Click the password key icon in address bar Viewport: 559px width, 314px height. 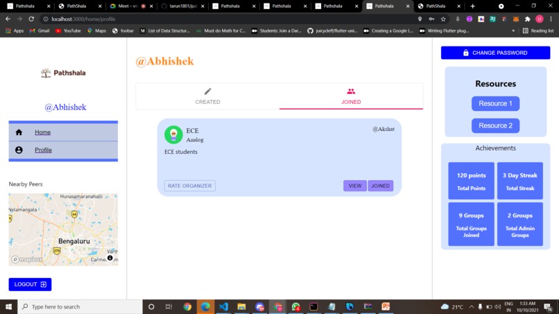(x=431, y=19)
